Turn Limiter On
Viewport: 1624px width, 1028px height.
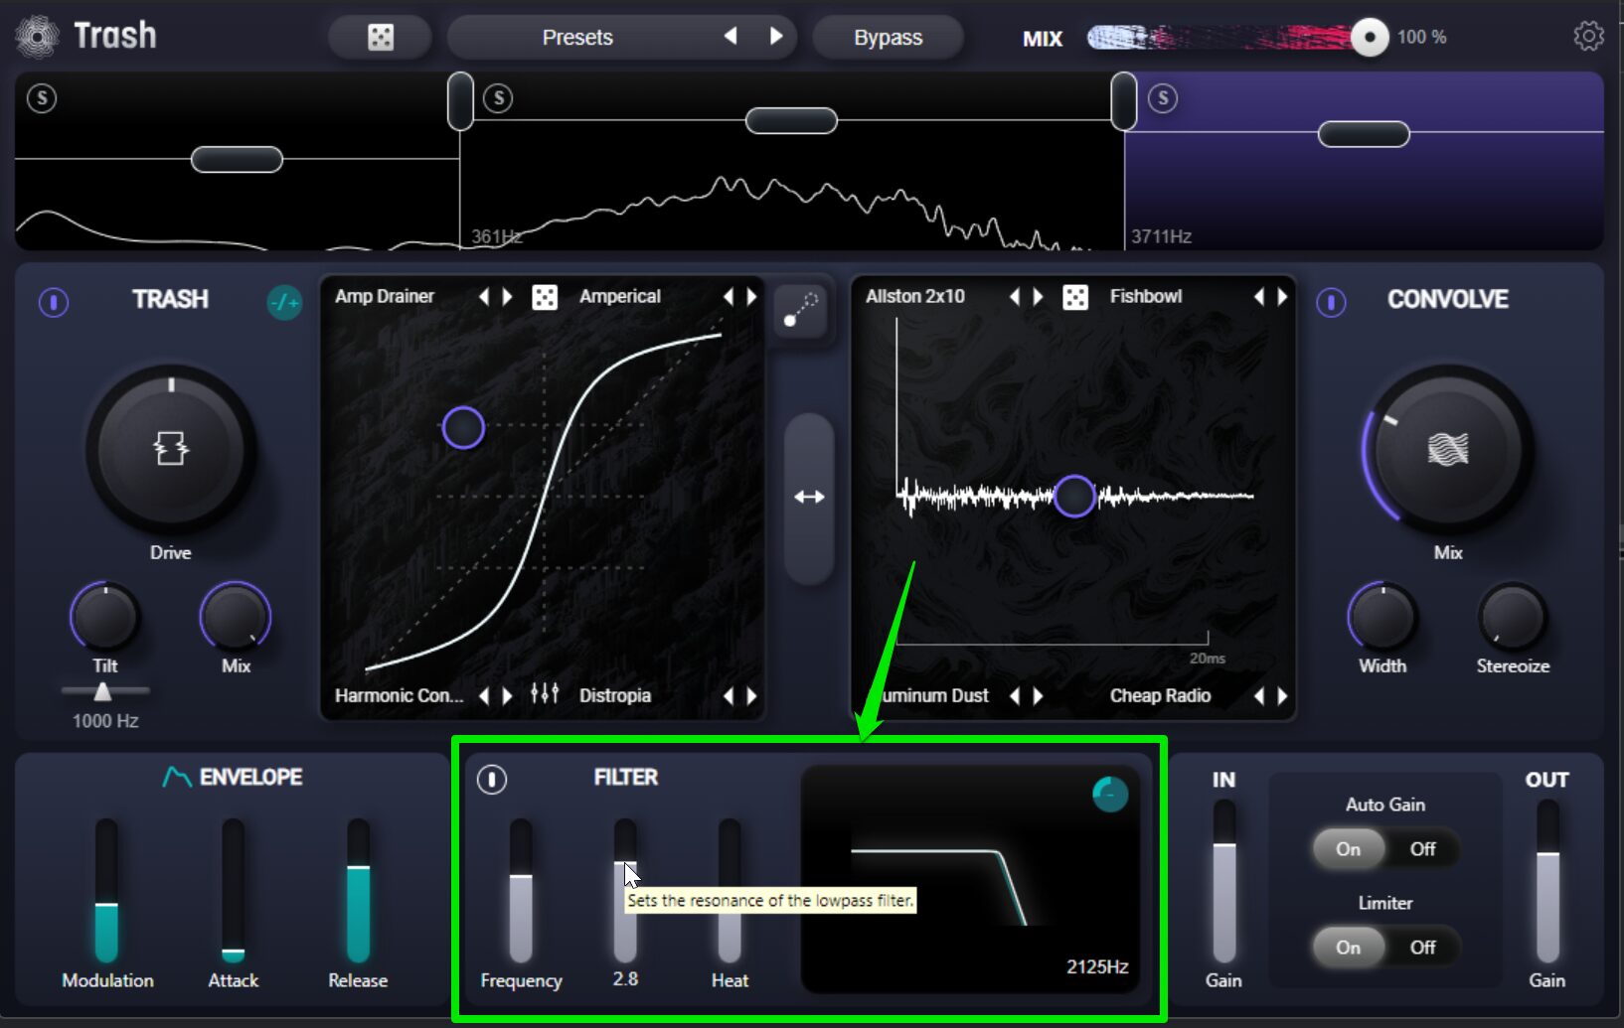1348,948
